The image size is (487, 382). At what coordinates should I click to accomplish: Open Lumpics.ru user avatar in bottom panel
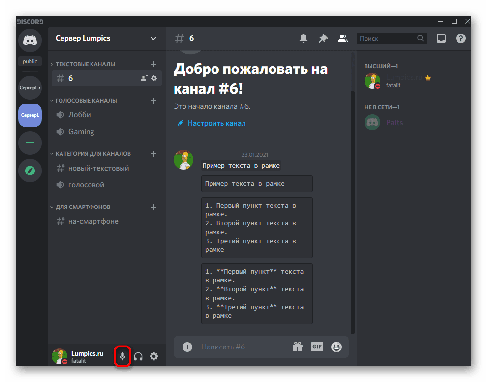(60, 356)
